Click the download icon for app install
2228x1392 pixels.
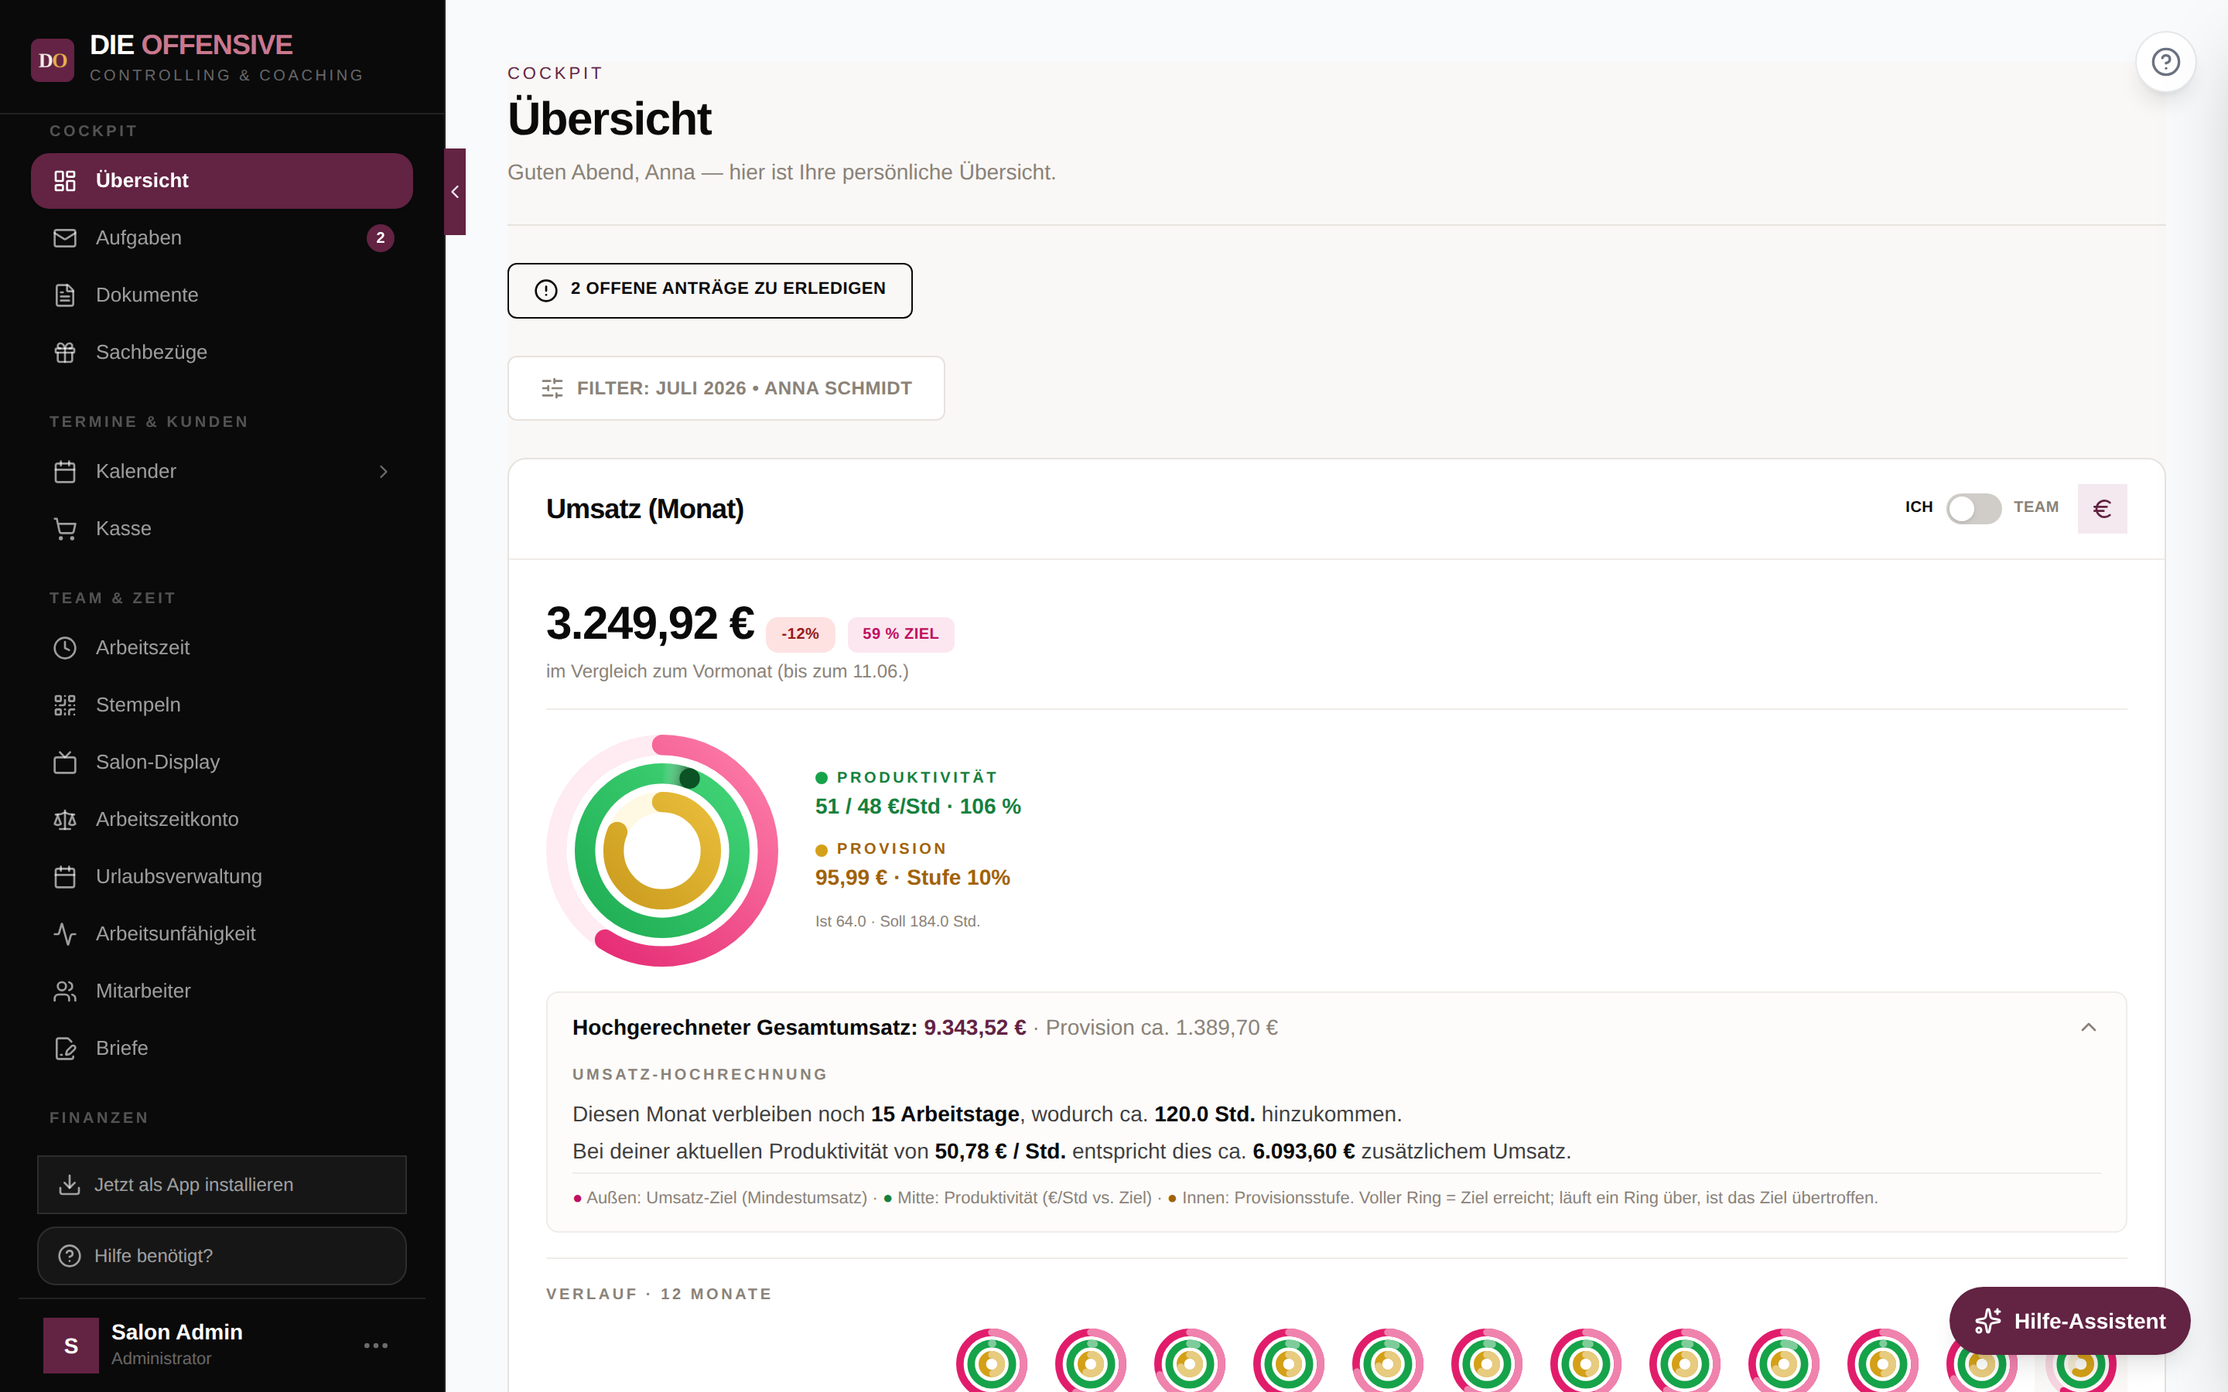tap(69, 1185)
